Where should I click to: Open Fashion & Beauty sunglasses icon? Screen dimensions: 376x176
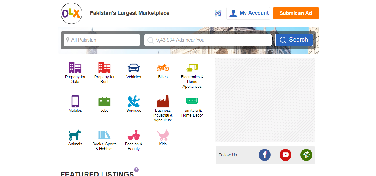pos(134,135)
